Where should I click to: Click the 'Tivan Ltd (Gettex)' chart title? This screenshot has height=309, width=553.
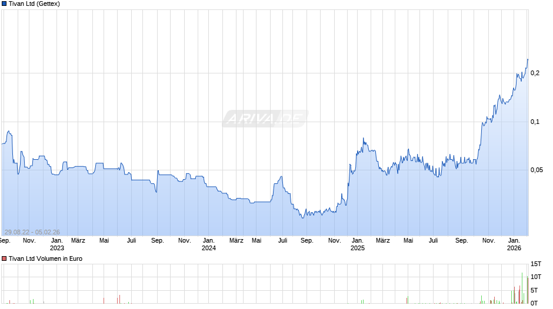click(x=34, y=4)
